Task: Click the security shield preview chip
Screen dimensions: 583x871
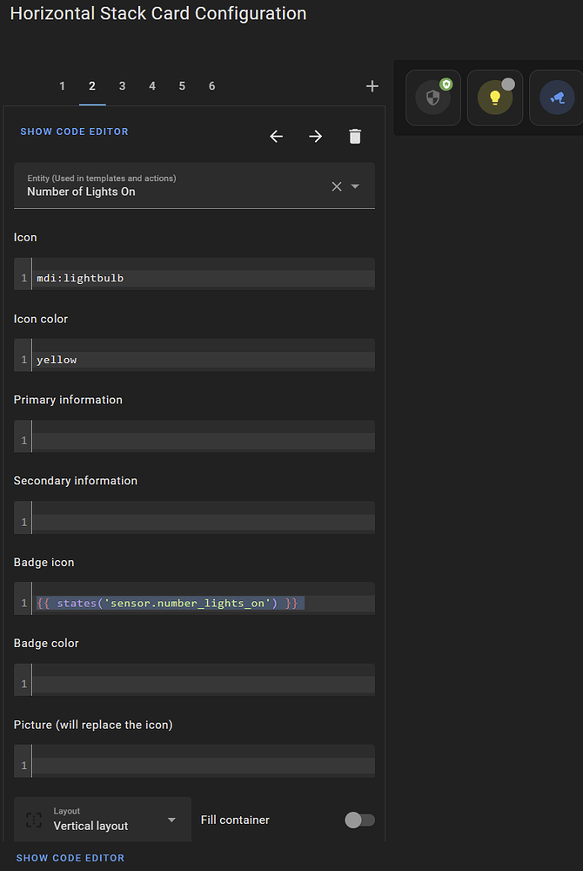Action: tap(432, 98)
